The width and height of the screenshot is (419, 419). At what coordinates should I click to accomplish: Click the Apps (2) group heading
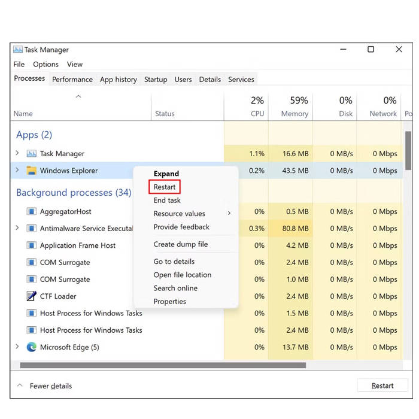[x=34, y=135]
